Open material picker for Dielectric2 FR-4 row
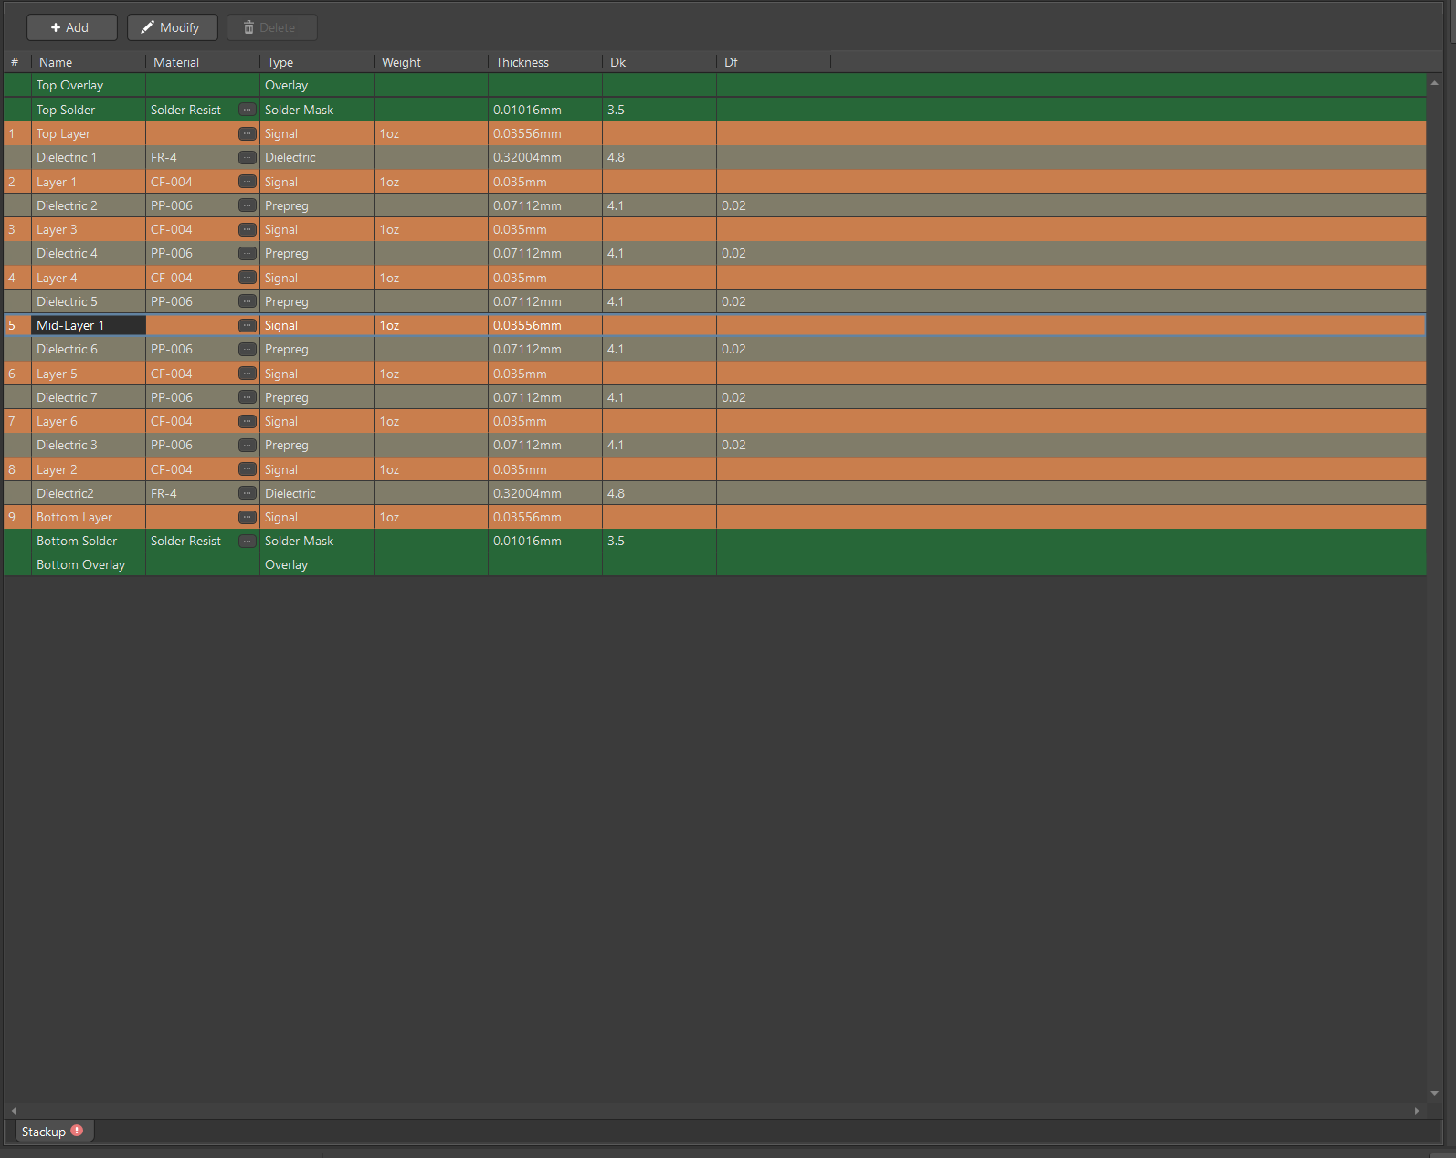 [248, 493]
